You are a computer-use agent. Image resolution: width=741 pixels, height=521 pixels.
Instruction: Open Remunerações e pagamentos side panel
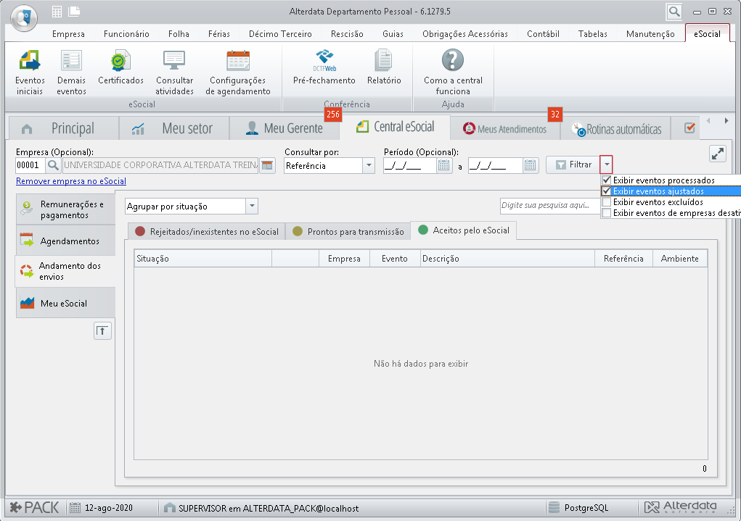click(x=66, y=209)
